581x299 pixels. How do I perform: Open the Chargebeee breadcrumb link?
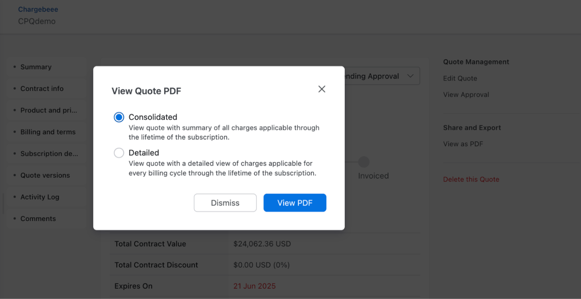pyautogui.click(x=38, y=9)
